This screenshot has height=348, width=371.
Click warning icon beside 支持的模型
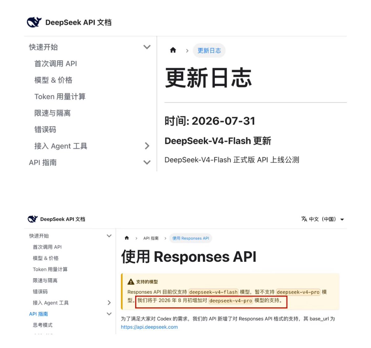(131, 282)
